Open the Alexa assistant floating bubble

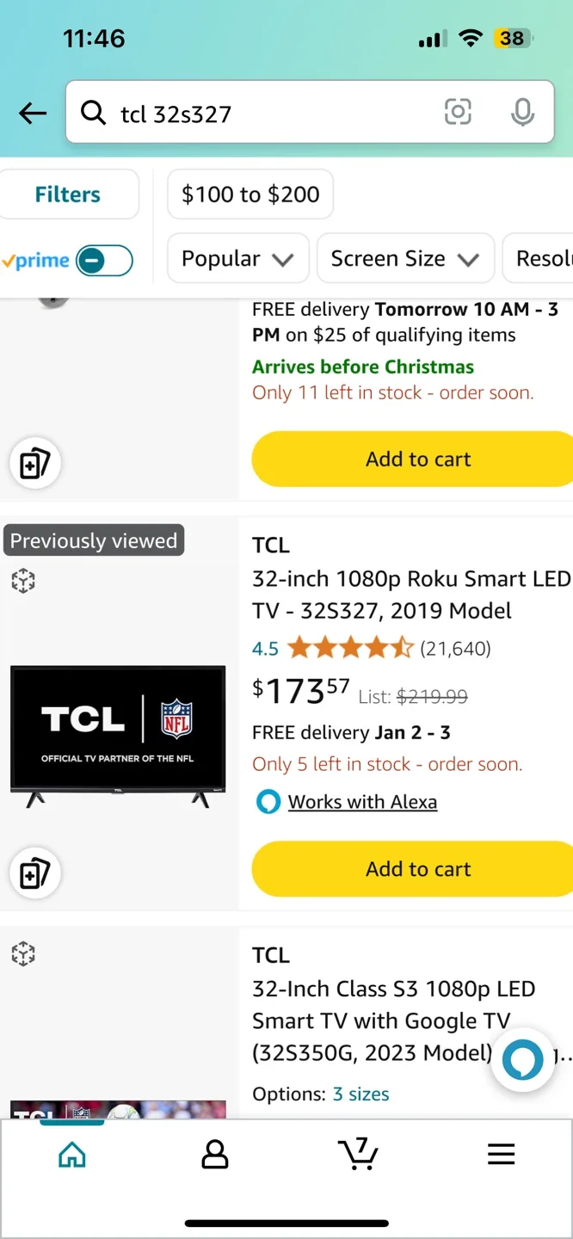[x=523, y=1061]
